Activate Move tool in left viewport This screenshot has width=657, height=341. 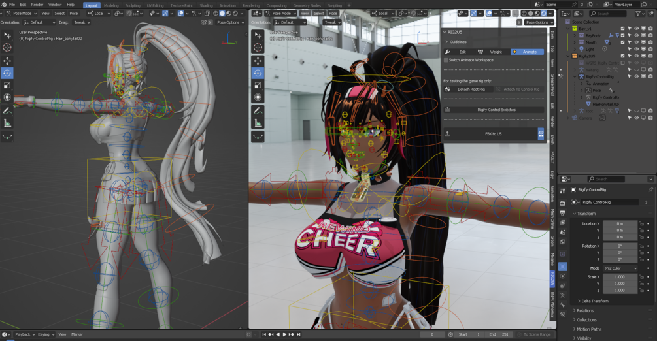click(7, 61)
